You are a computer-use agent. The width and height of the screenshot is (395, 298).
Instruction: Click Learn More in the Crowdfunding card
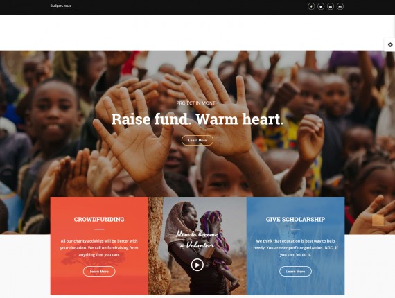tap(99, 271)
